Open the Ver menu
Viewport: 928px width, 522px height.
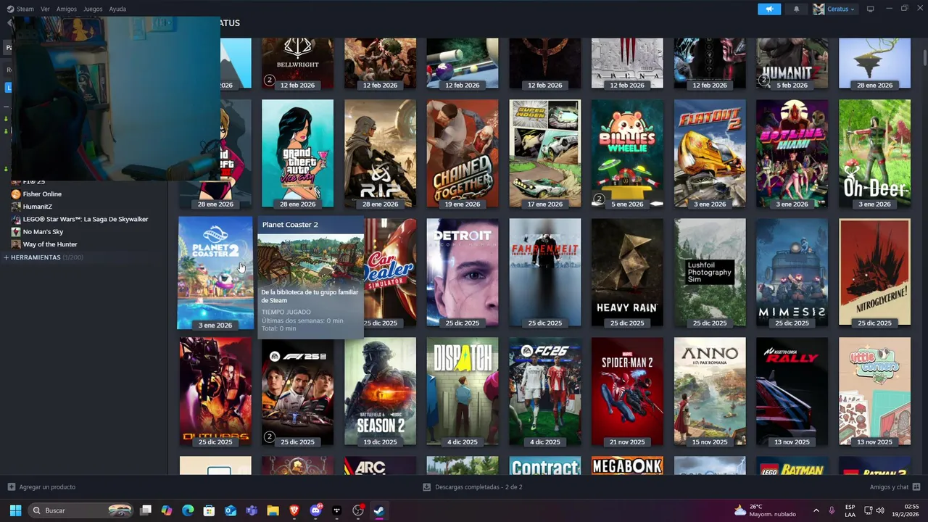[x=45, y=9]
